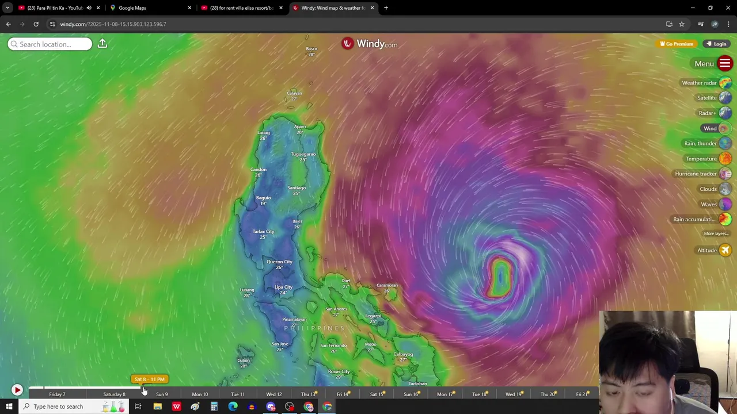Focus the Search location field
737x414 pixels.
point(50,44)
